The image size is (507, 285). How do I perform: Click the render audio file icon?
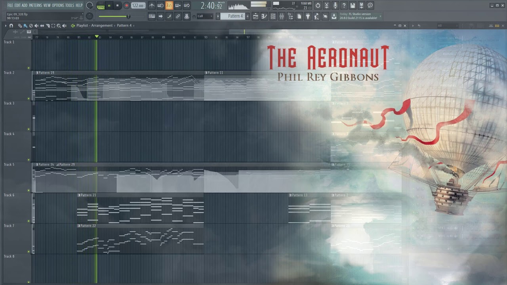tap(361, 6)
